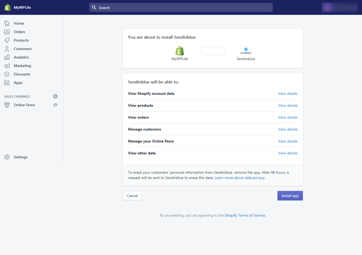362x255 pixels.
Task: Click the Customers person icon
Action: click(x=7, y=49)
